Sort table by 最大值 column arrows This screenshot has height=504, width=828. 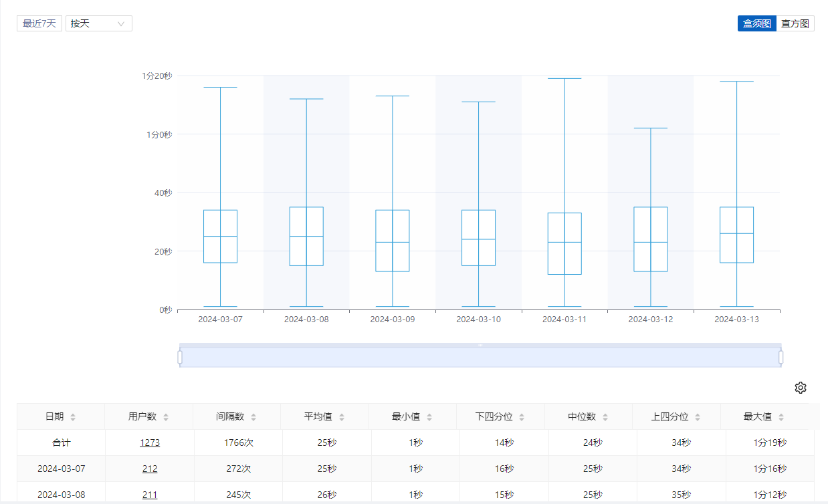pos(781,417)
